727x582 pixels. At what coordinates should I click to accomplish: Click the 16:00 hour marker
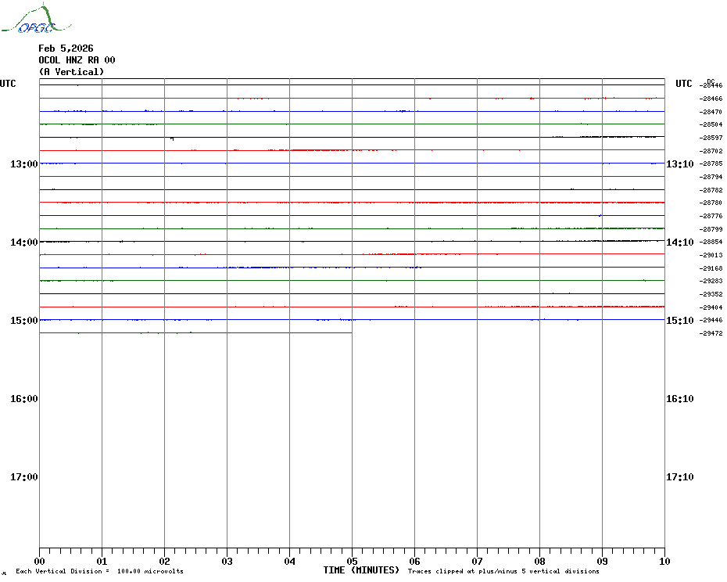tap(24, 399)
